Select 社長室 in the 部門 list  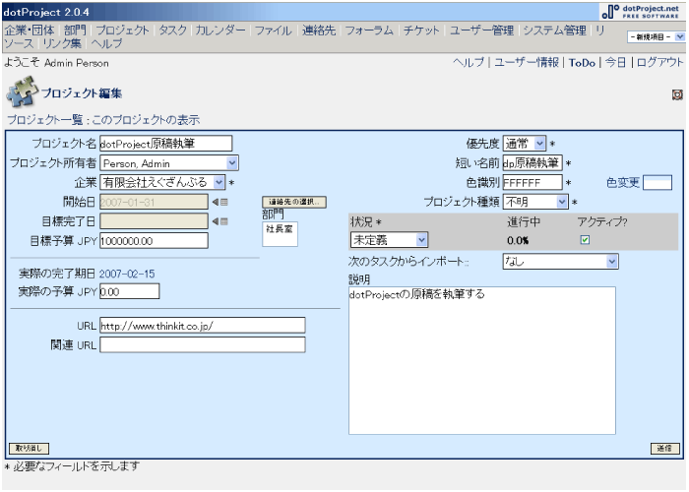click(x=279, y=229)
